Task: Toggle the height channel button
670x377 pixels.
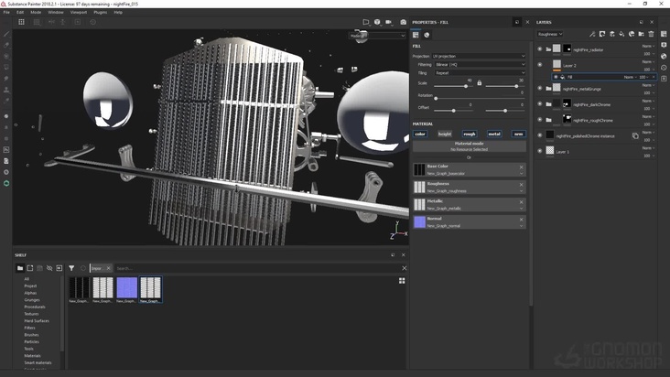Action: [444, 134]
